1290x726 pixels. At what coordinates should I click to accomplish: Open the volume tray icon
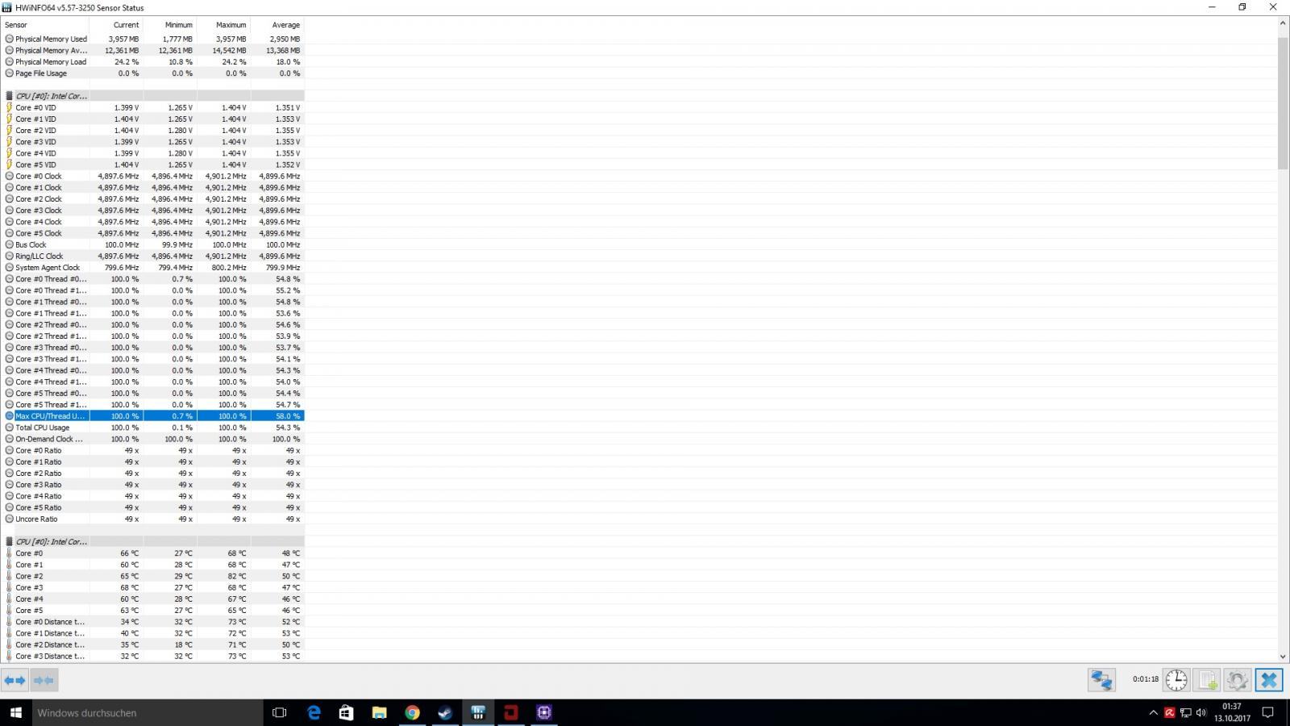1201,712
